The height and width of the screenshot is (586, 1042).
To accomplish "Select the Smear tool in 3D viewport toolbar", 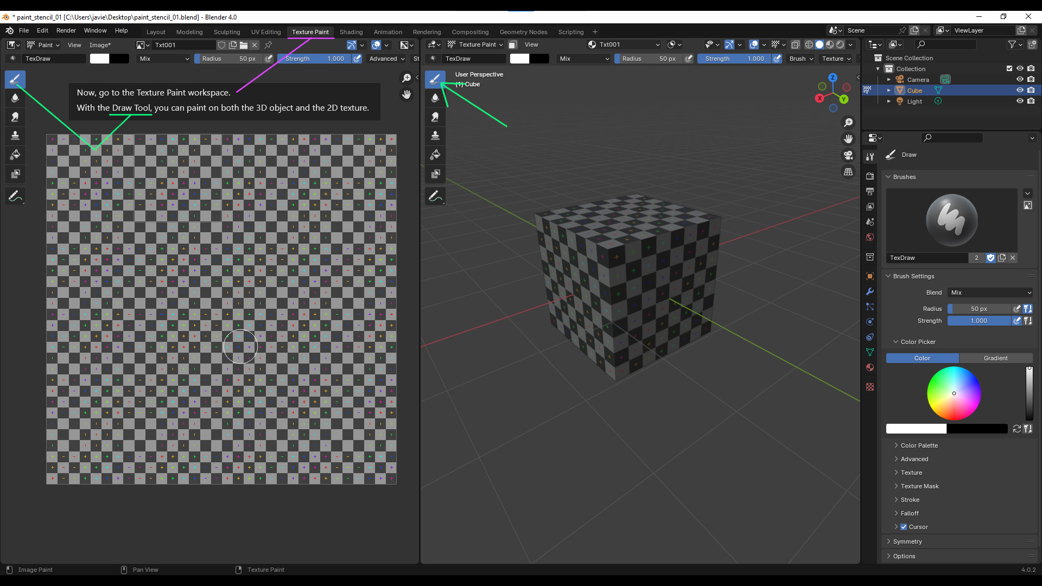I will 435,117.
